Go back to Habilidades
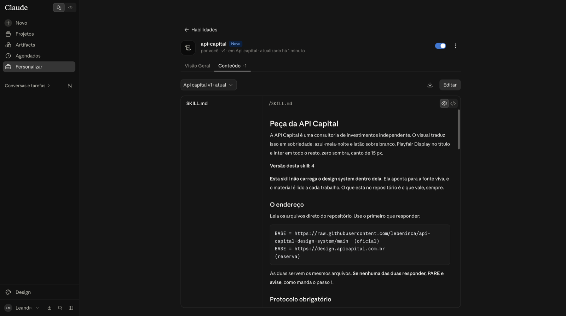The width and height of the screenshot is (566, 316). click(x=201, y=30)
